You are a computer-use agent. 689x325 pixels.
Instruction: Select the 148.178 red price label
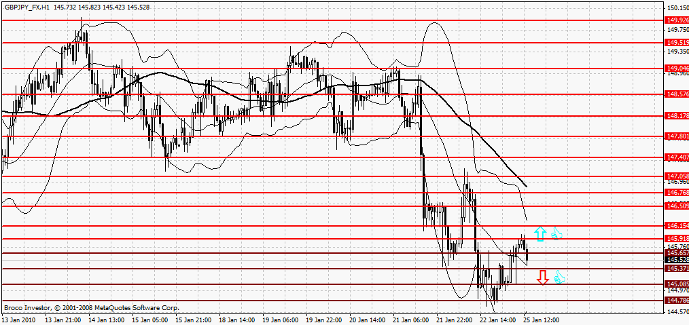click(x=677, y=116)
